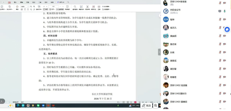Click the 播放 play icon in toolbar

17,7
